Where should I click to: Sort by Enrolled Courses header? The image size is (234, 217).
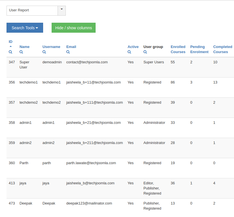178,49
